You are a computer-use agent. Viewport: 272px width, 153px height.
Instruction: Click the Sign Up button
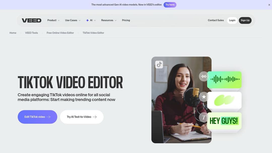(245, 20)
